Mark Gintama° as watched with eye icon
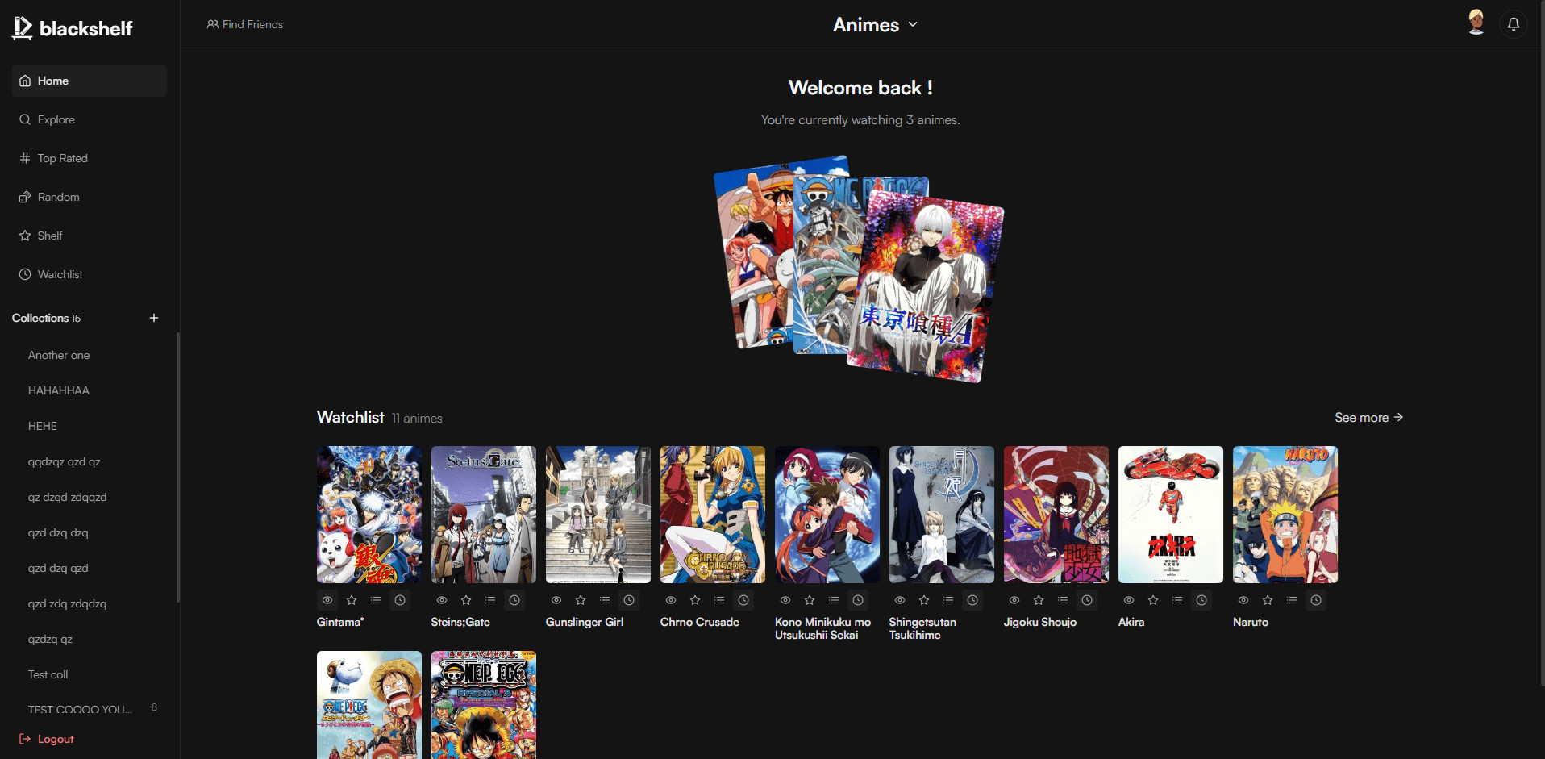The width and height of the screenshot is (1545, 759). 327,600
